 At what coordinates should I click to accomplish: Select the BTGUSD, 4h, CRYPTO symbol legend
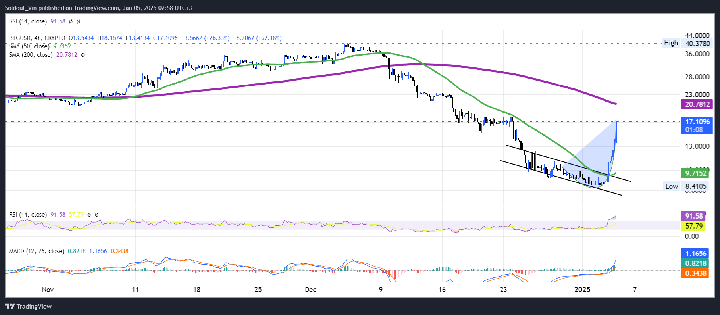37,38
